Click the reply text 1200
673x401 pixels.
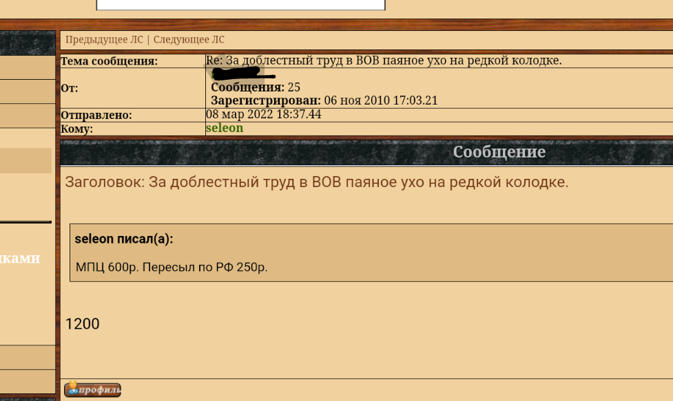[83, 324]
